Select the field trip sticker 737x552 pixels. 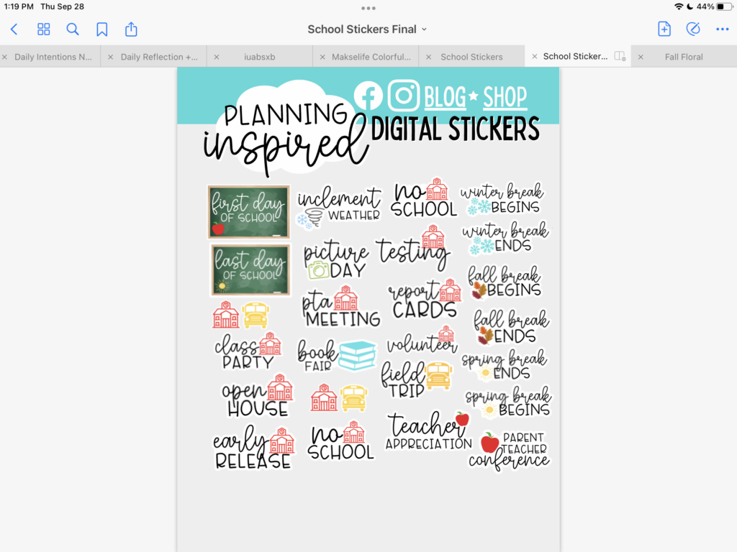416,379
